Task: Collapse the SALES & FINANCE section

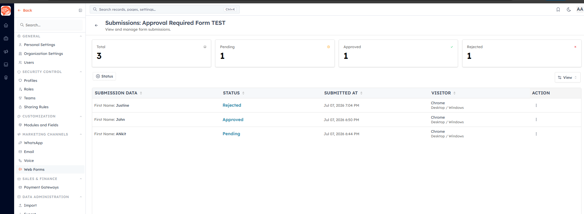Action: pos(81,179)
